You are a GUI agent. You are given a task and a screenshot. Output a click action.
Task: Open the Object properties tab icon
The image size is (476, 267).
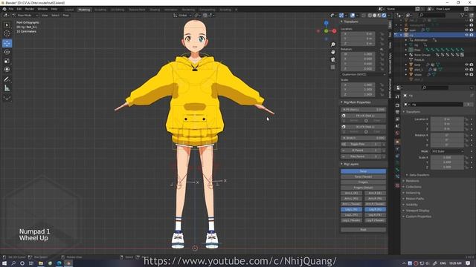point(397,142)
